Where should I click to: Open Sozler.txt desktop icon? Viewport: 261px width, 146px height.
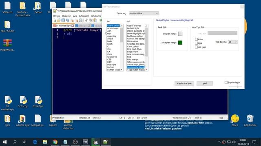[x=7, y=7]
